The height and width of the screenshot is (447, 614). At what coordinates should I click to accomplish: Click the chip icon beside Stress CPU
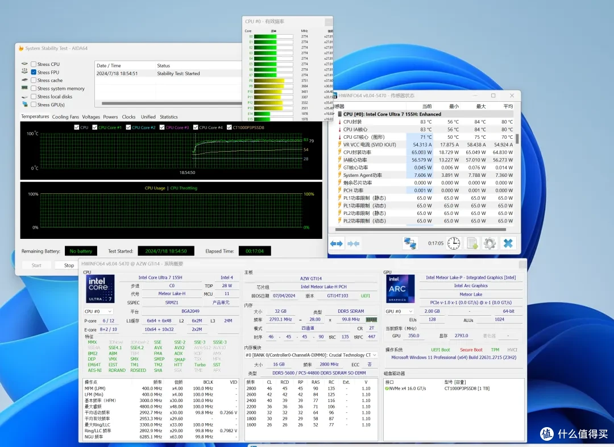point(24,64)
